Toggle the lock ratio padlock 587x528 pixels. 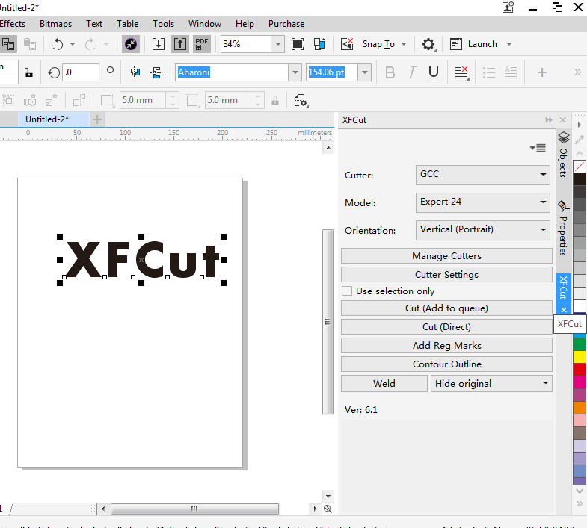tap(29, 72)
